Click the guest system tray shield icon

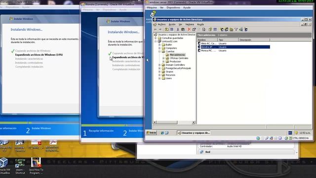click(x=296, y=133)
